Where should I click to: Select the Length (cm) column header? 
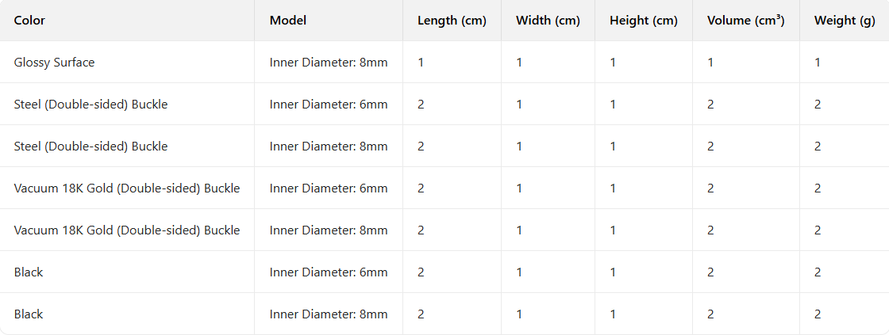(x=452, y=21)
